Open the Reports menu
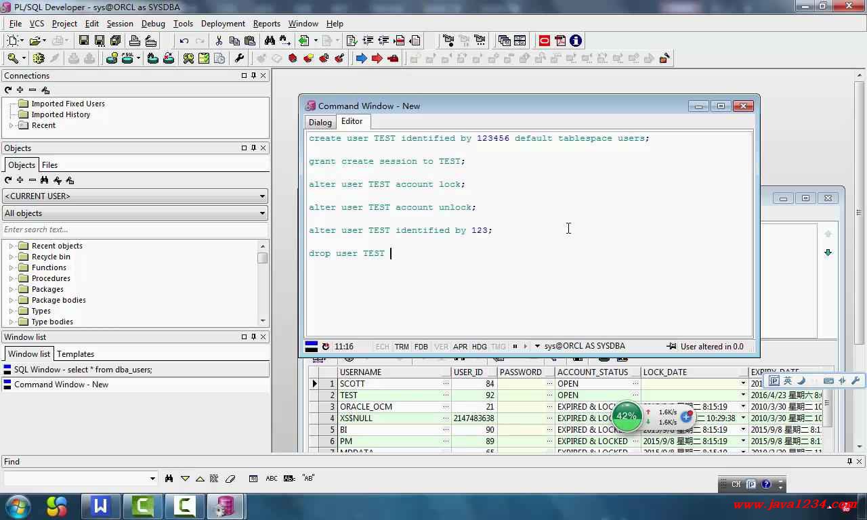This screenshot has width=867, height=520. tap(266, 24)
